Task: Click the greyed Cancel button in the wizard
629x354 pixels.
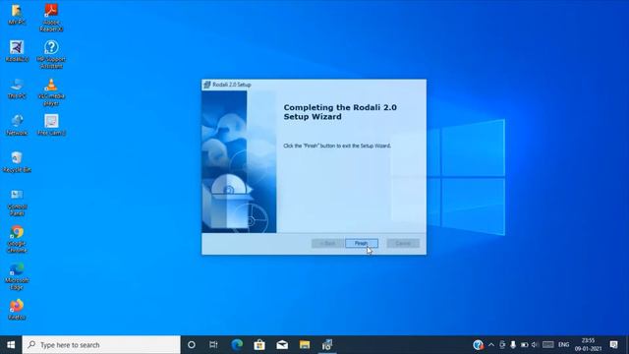Action: coord(403,243)
